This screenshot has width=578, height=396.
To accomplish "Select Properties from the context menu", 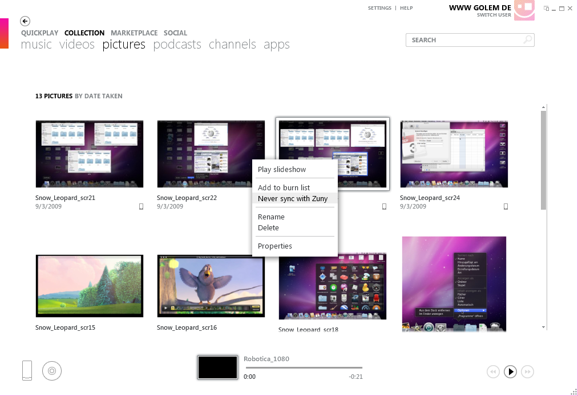I will point(274,246).
